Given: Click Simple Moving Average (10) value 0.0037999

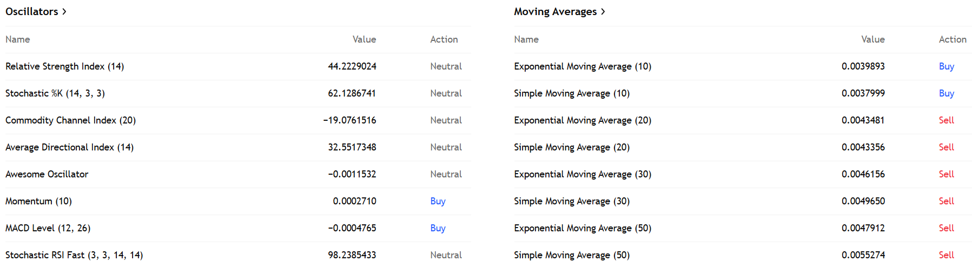Looking at the screenshot, I should pyautogui.click(x=863, y=93).
